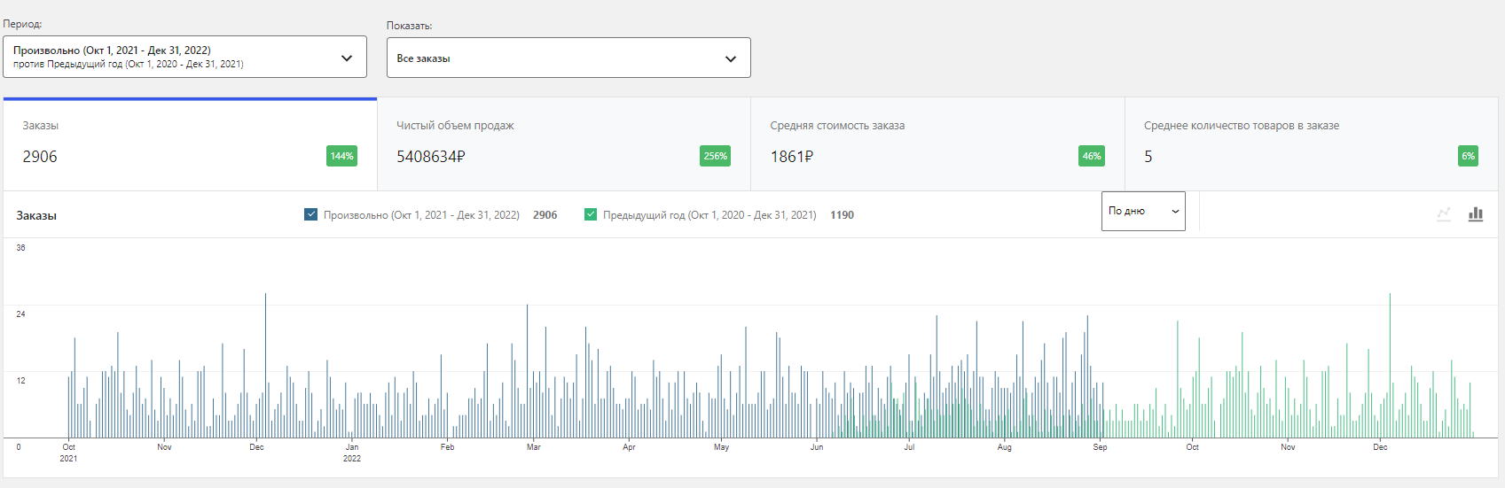Click the 6% growth badge

(1469, 156)
